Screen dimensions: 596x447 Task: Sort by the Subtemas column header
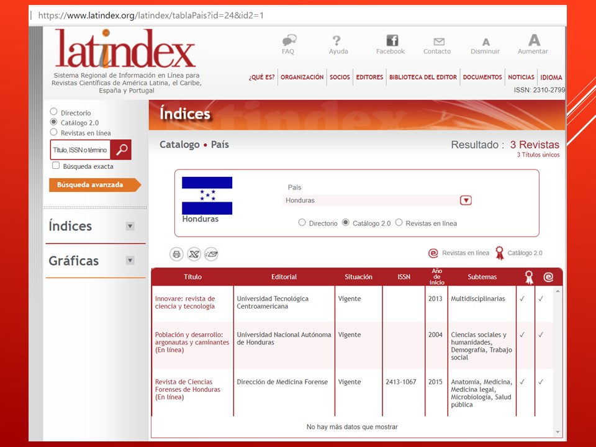click(x=482, y=277)
